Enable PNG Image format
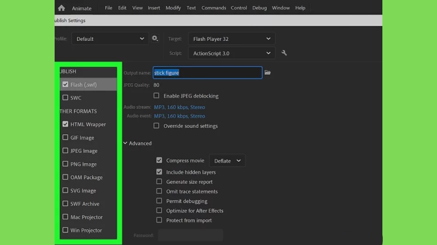The image size is (437, 245). (65, 164)
